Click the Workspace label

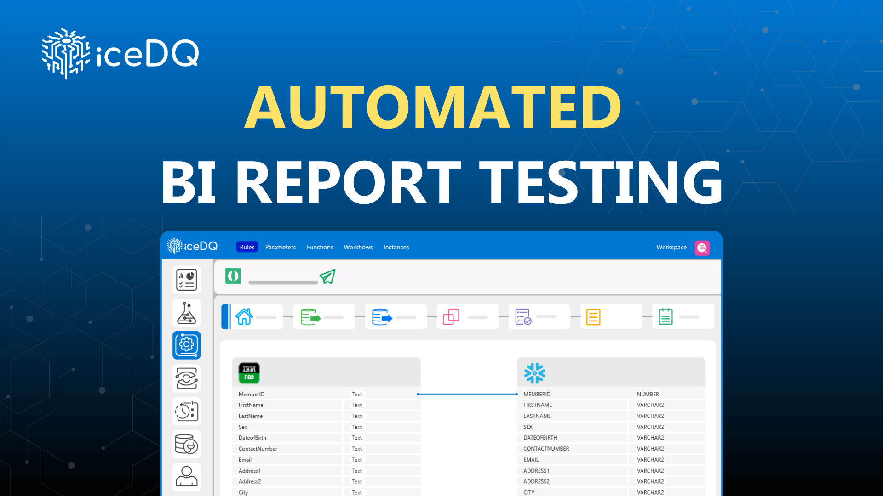click(x=671, y=247)
